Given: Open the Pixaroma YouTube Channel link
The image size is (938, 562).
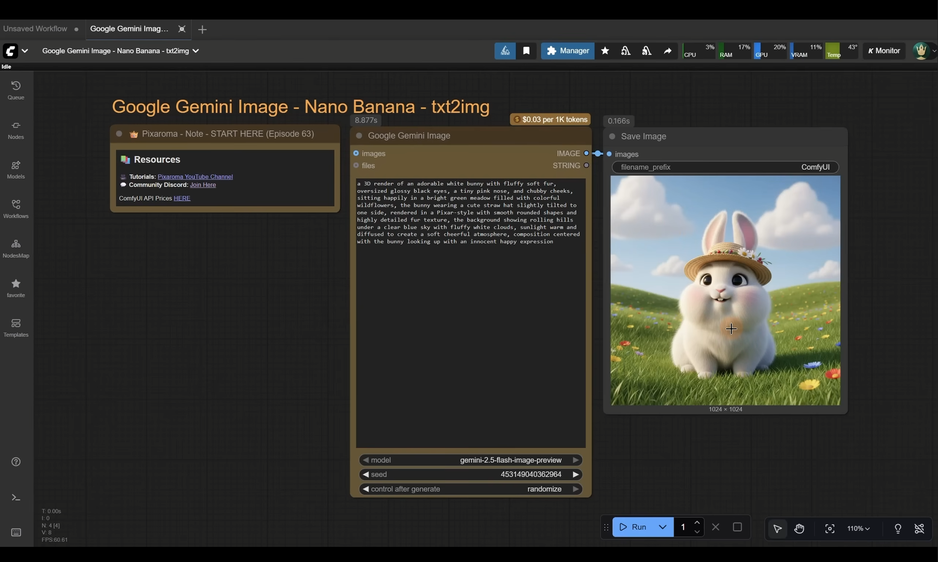Looking at the screenshot, I should pos(195,177).
